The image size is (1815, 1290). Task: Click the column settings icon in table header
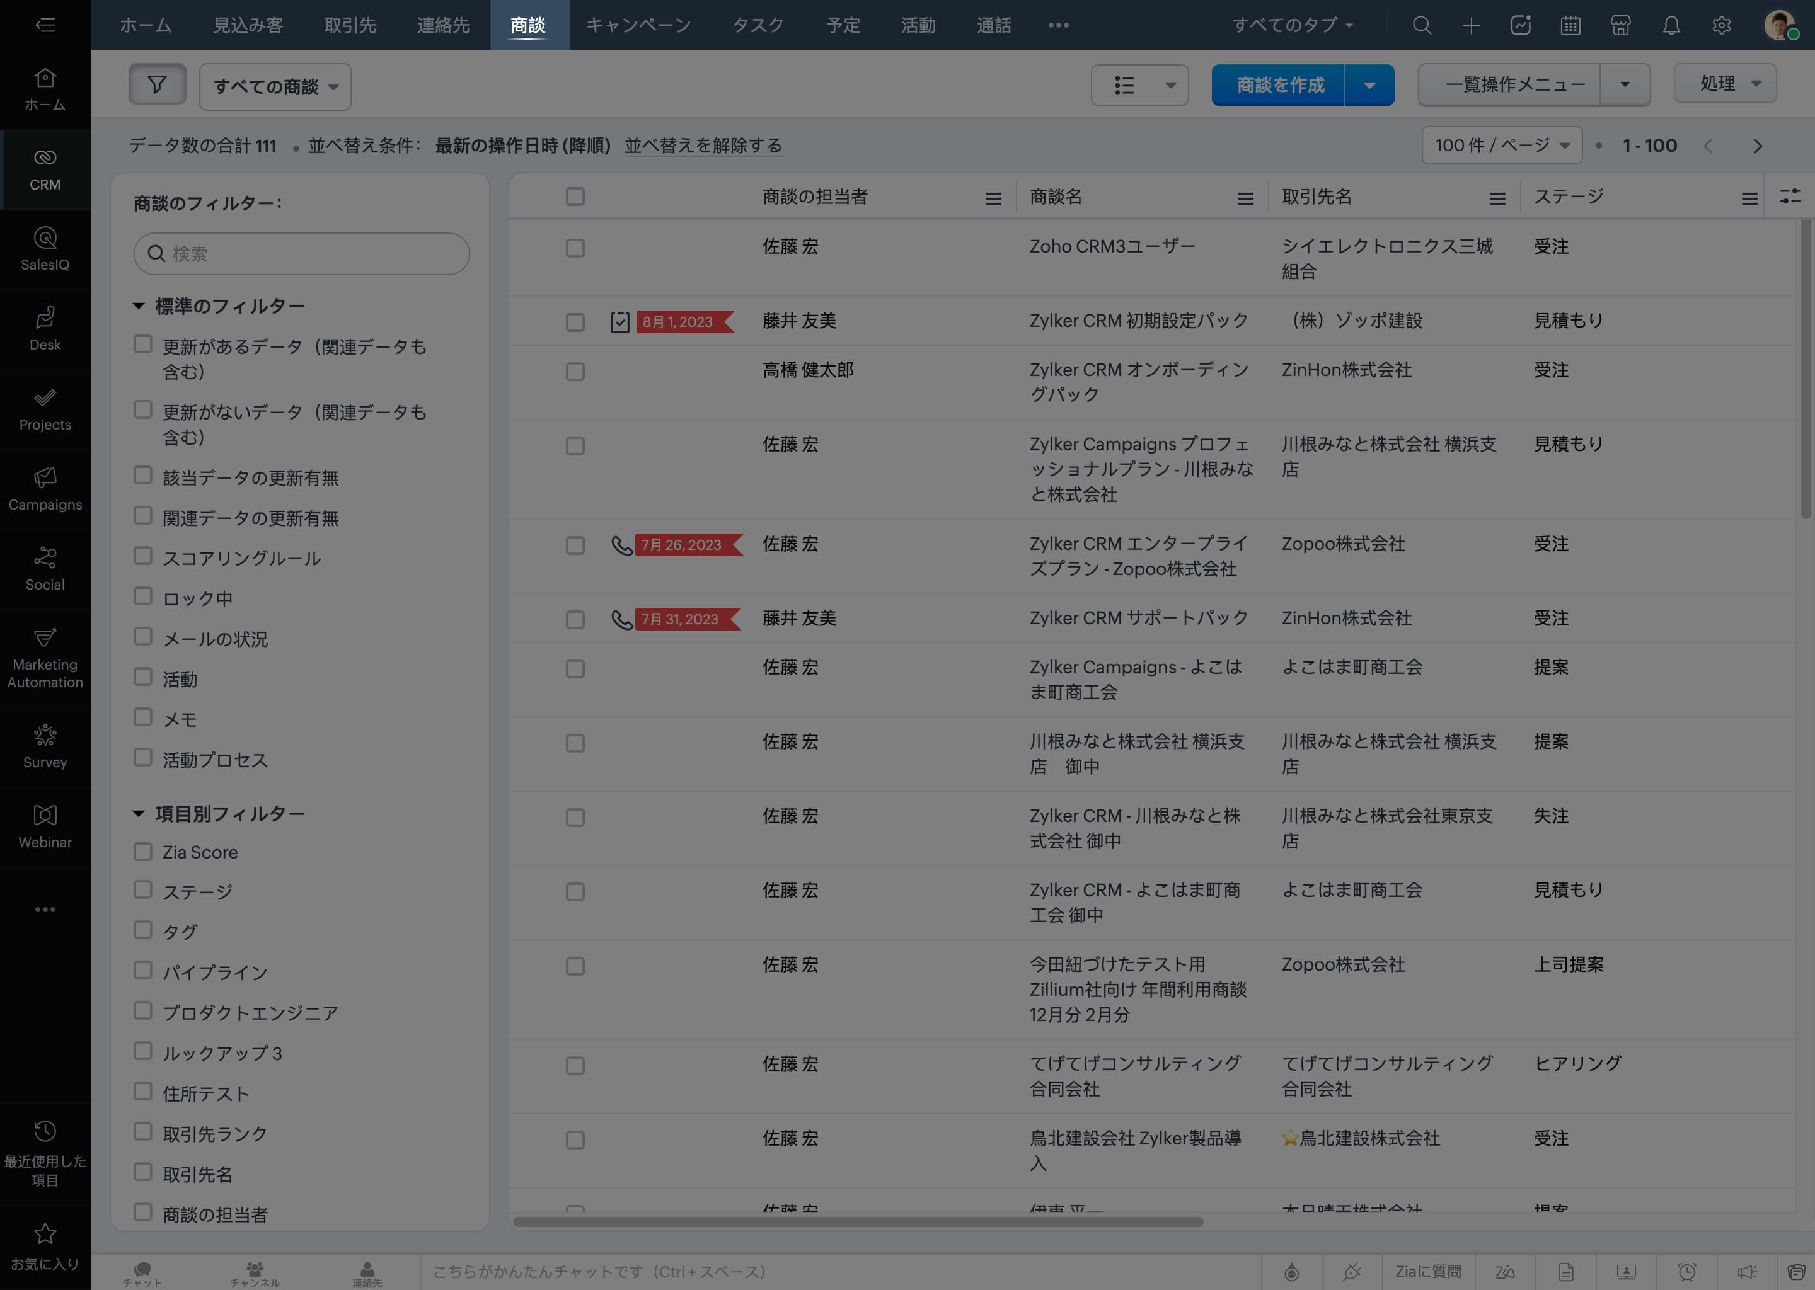(1790, 196)
